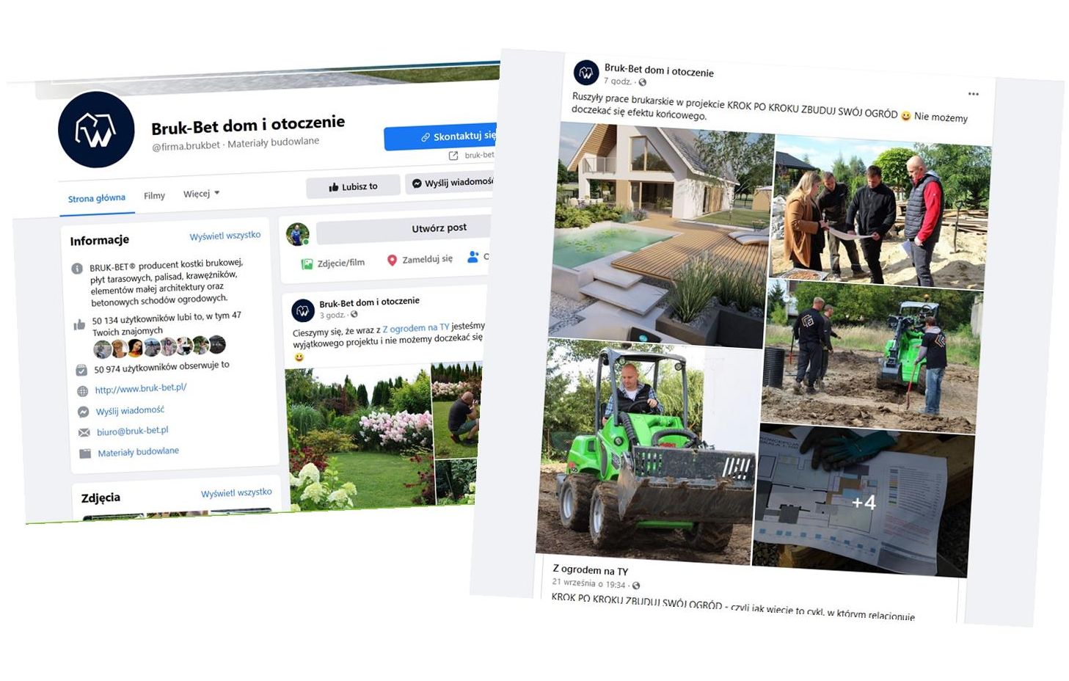Viewport: 1069px width, 681px height.
Task: Click the Utwórz post field
Action: (x=402, y=230)
